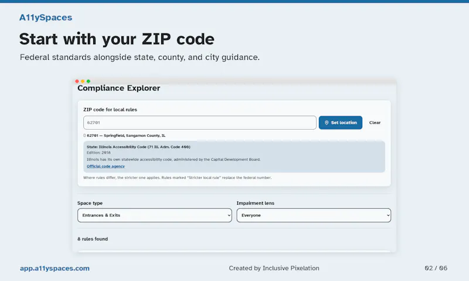This screenshot has height=281, width=469.
Task: Open the Official code agency link
Action: pyautogui.click(x=106, y=167)
